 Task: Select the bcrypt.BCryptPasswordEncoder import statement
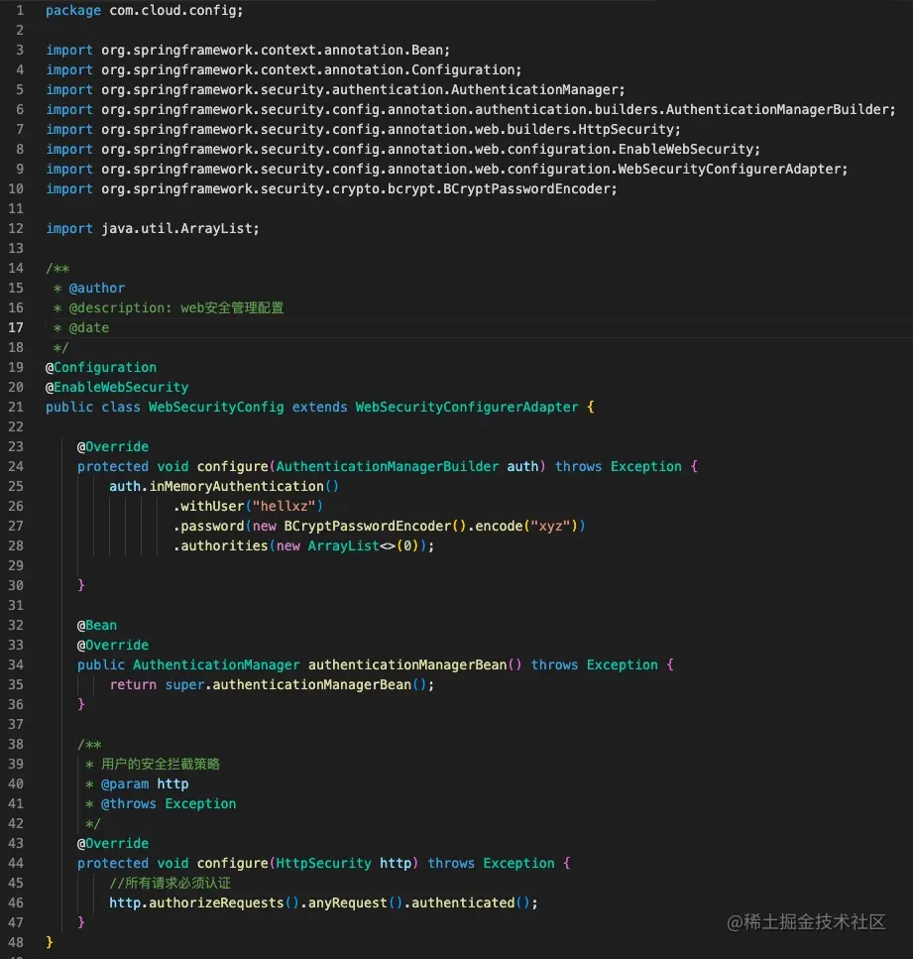(x=331, y=189)
